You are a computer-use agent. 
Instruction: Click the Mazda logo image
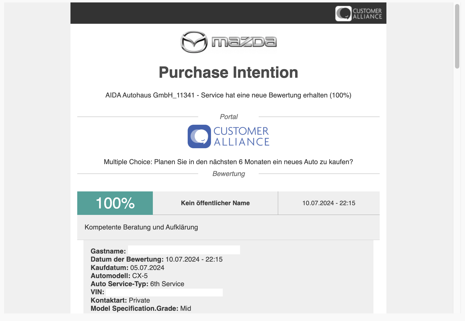pos(228,42)
